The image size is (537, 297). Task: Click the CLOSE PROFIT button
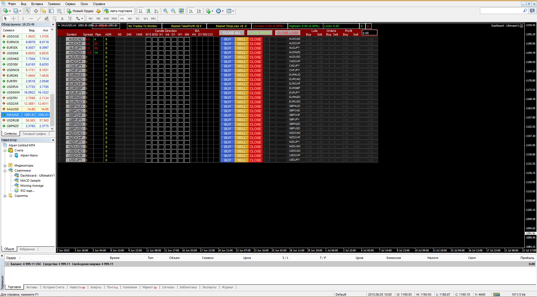click(x=260, y=33)
